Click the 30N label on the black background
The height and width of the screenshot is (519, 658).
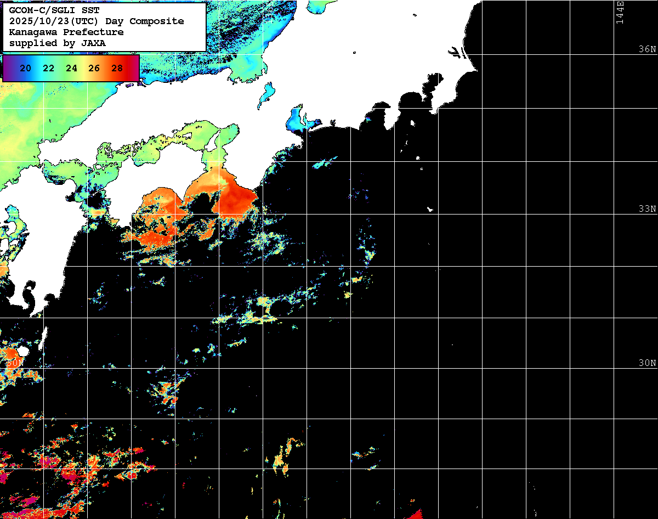(x=15, y=363)
